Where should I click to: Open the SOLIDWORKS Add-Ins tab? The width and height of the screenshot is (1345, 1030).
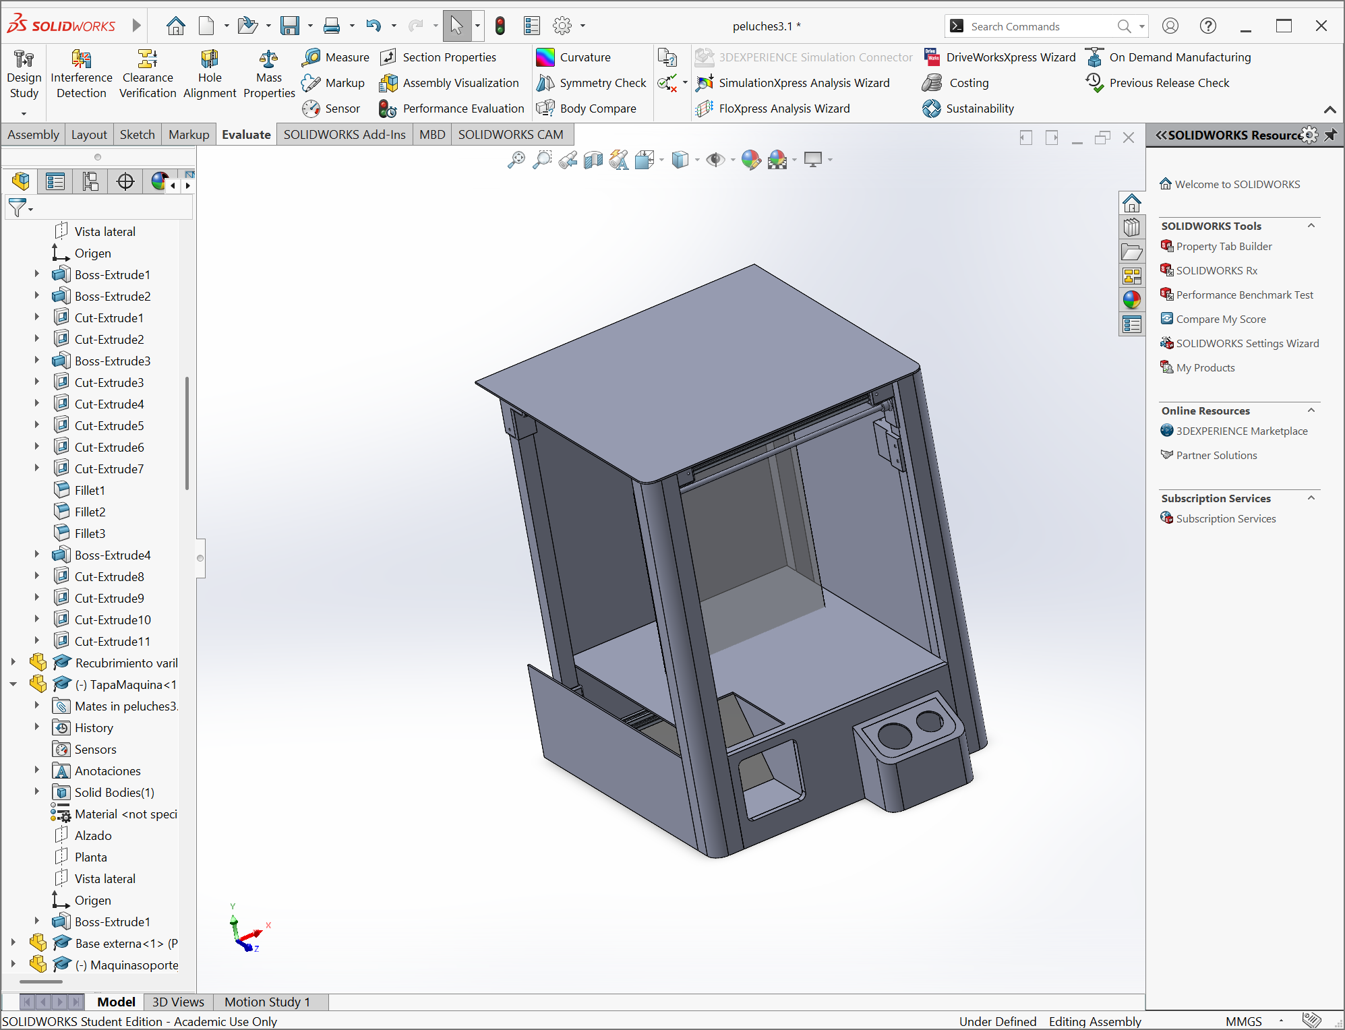coord(345,135)
